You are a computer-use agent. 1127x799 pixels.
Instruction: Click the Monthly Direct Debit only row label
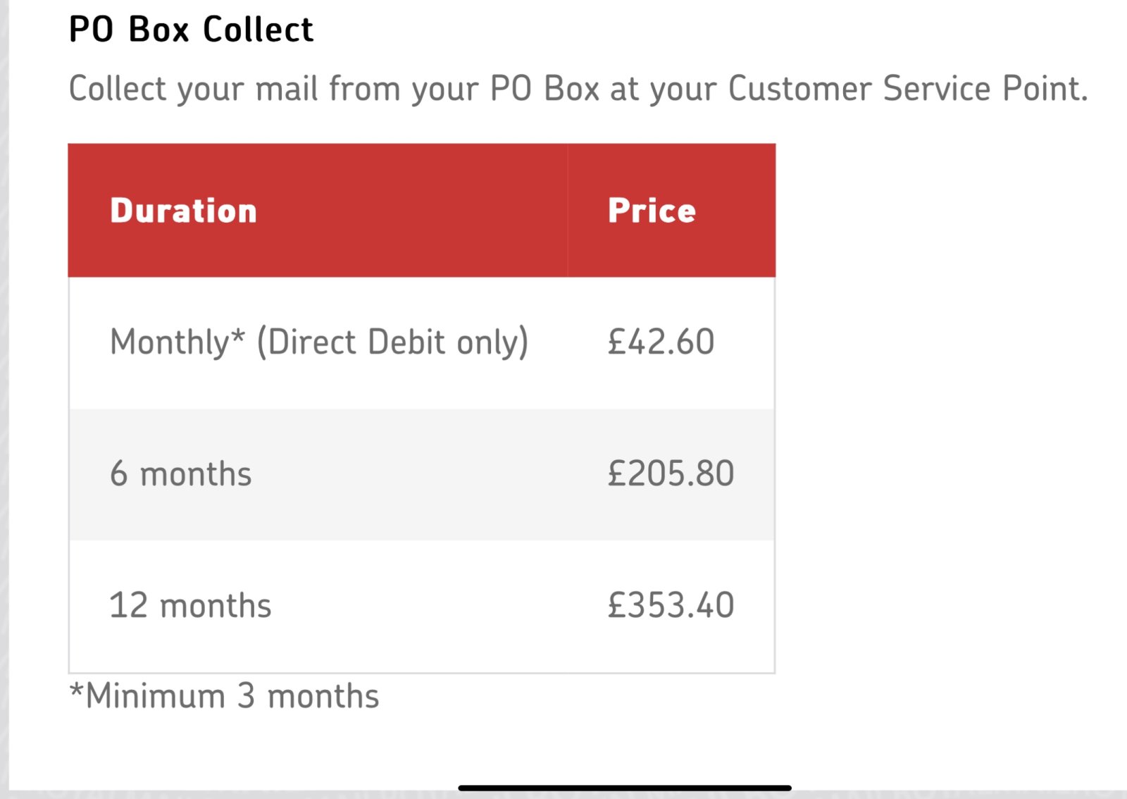pyautogui.click(x=319, y=342)
